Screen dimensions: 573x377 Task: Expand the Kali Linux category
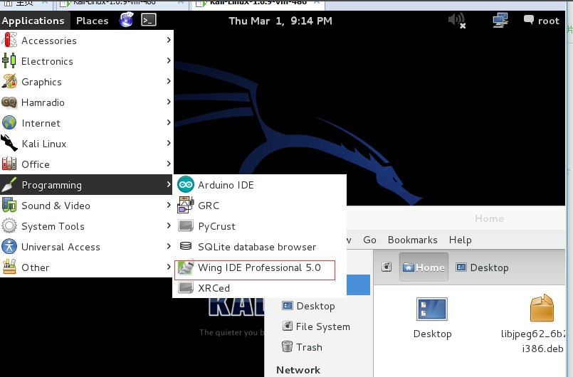click(87, 144)
